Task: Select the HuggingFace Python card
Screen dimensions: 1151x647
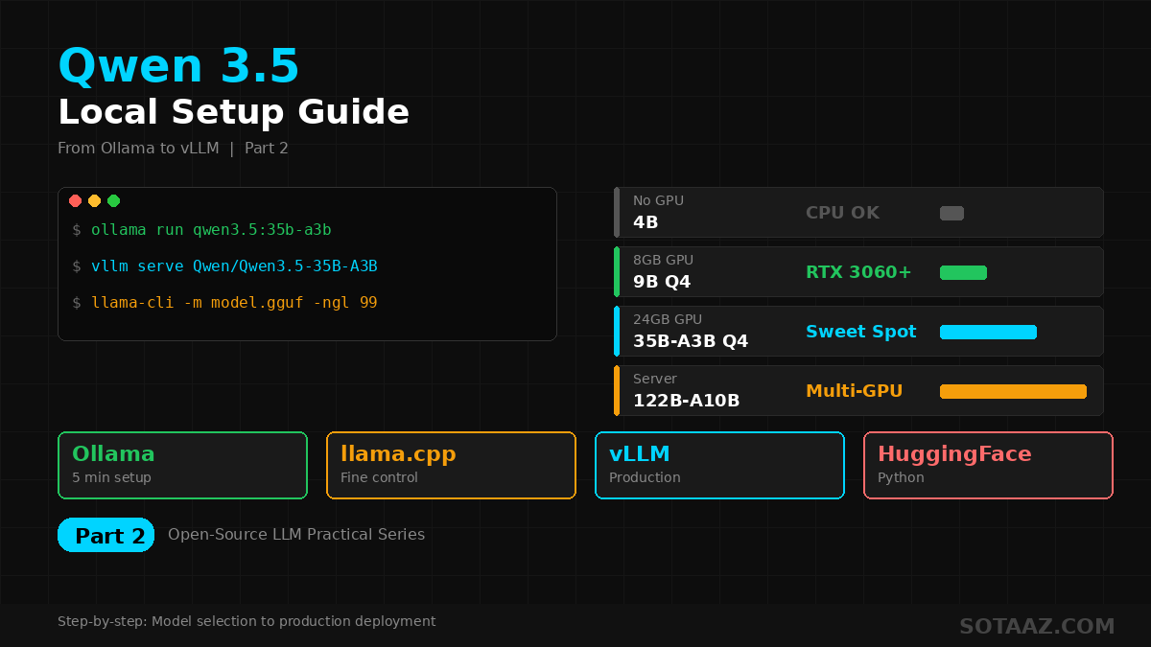Action: 988,465
